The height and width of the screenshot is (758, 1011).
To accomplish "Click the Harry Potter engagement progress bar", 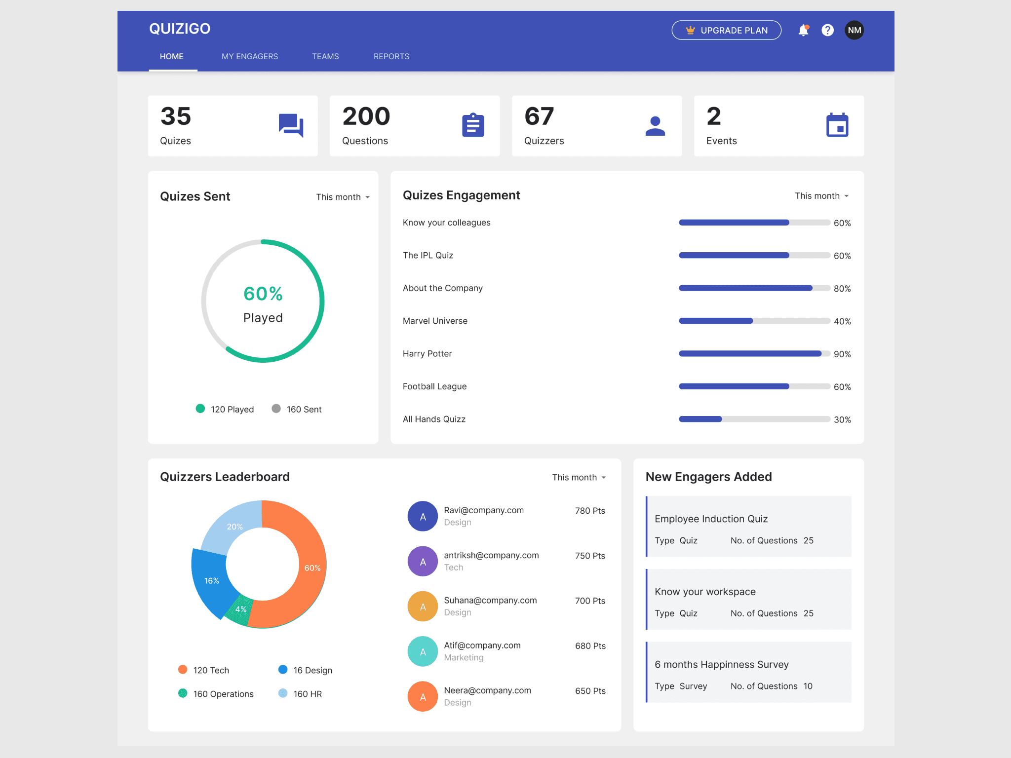I will (x=754, y=354).
